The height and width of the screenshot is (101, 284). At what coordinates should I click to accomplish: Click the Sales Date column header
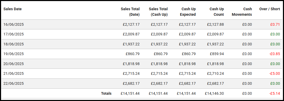click(x=12, y=9)
